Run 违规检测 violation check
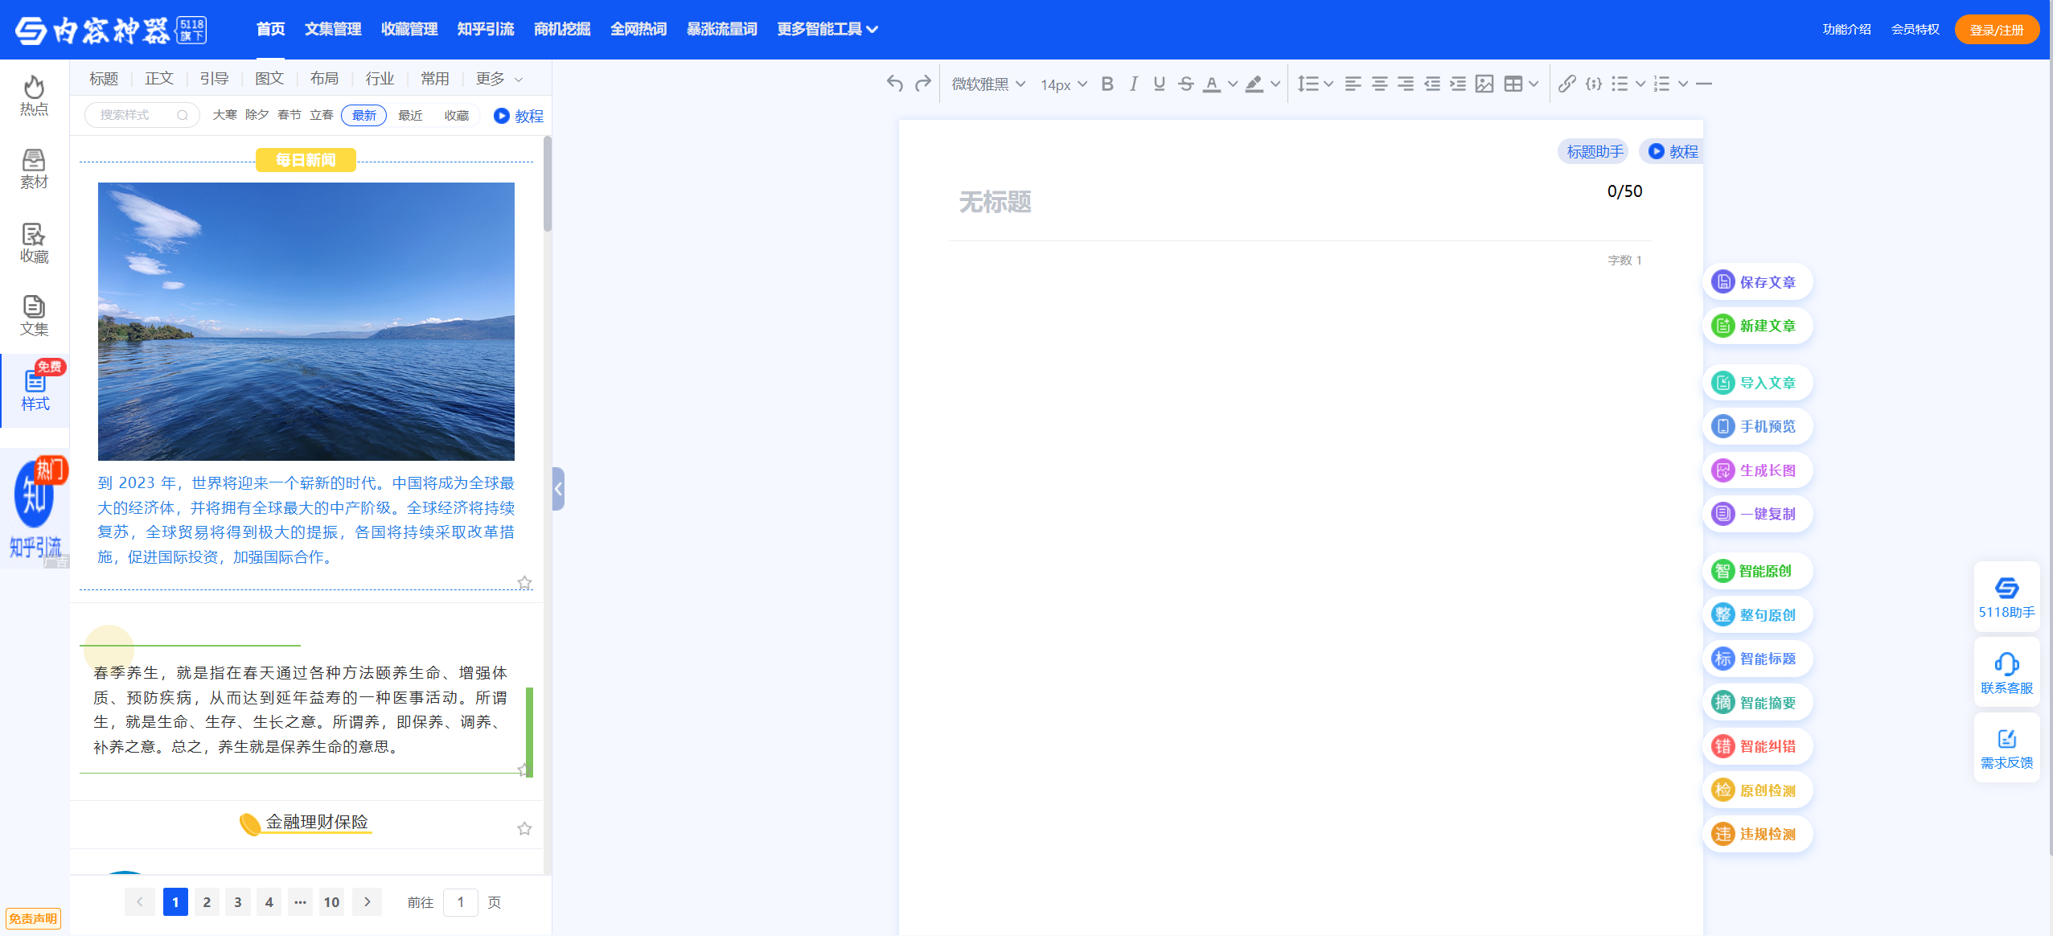Viewport: 2053px width, 936px height. (x=1757, y=834)
